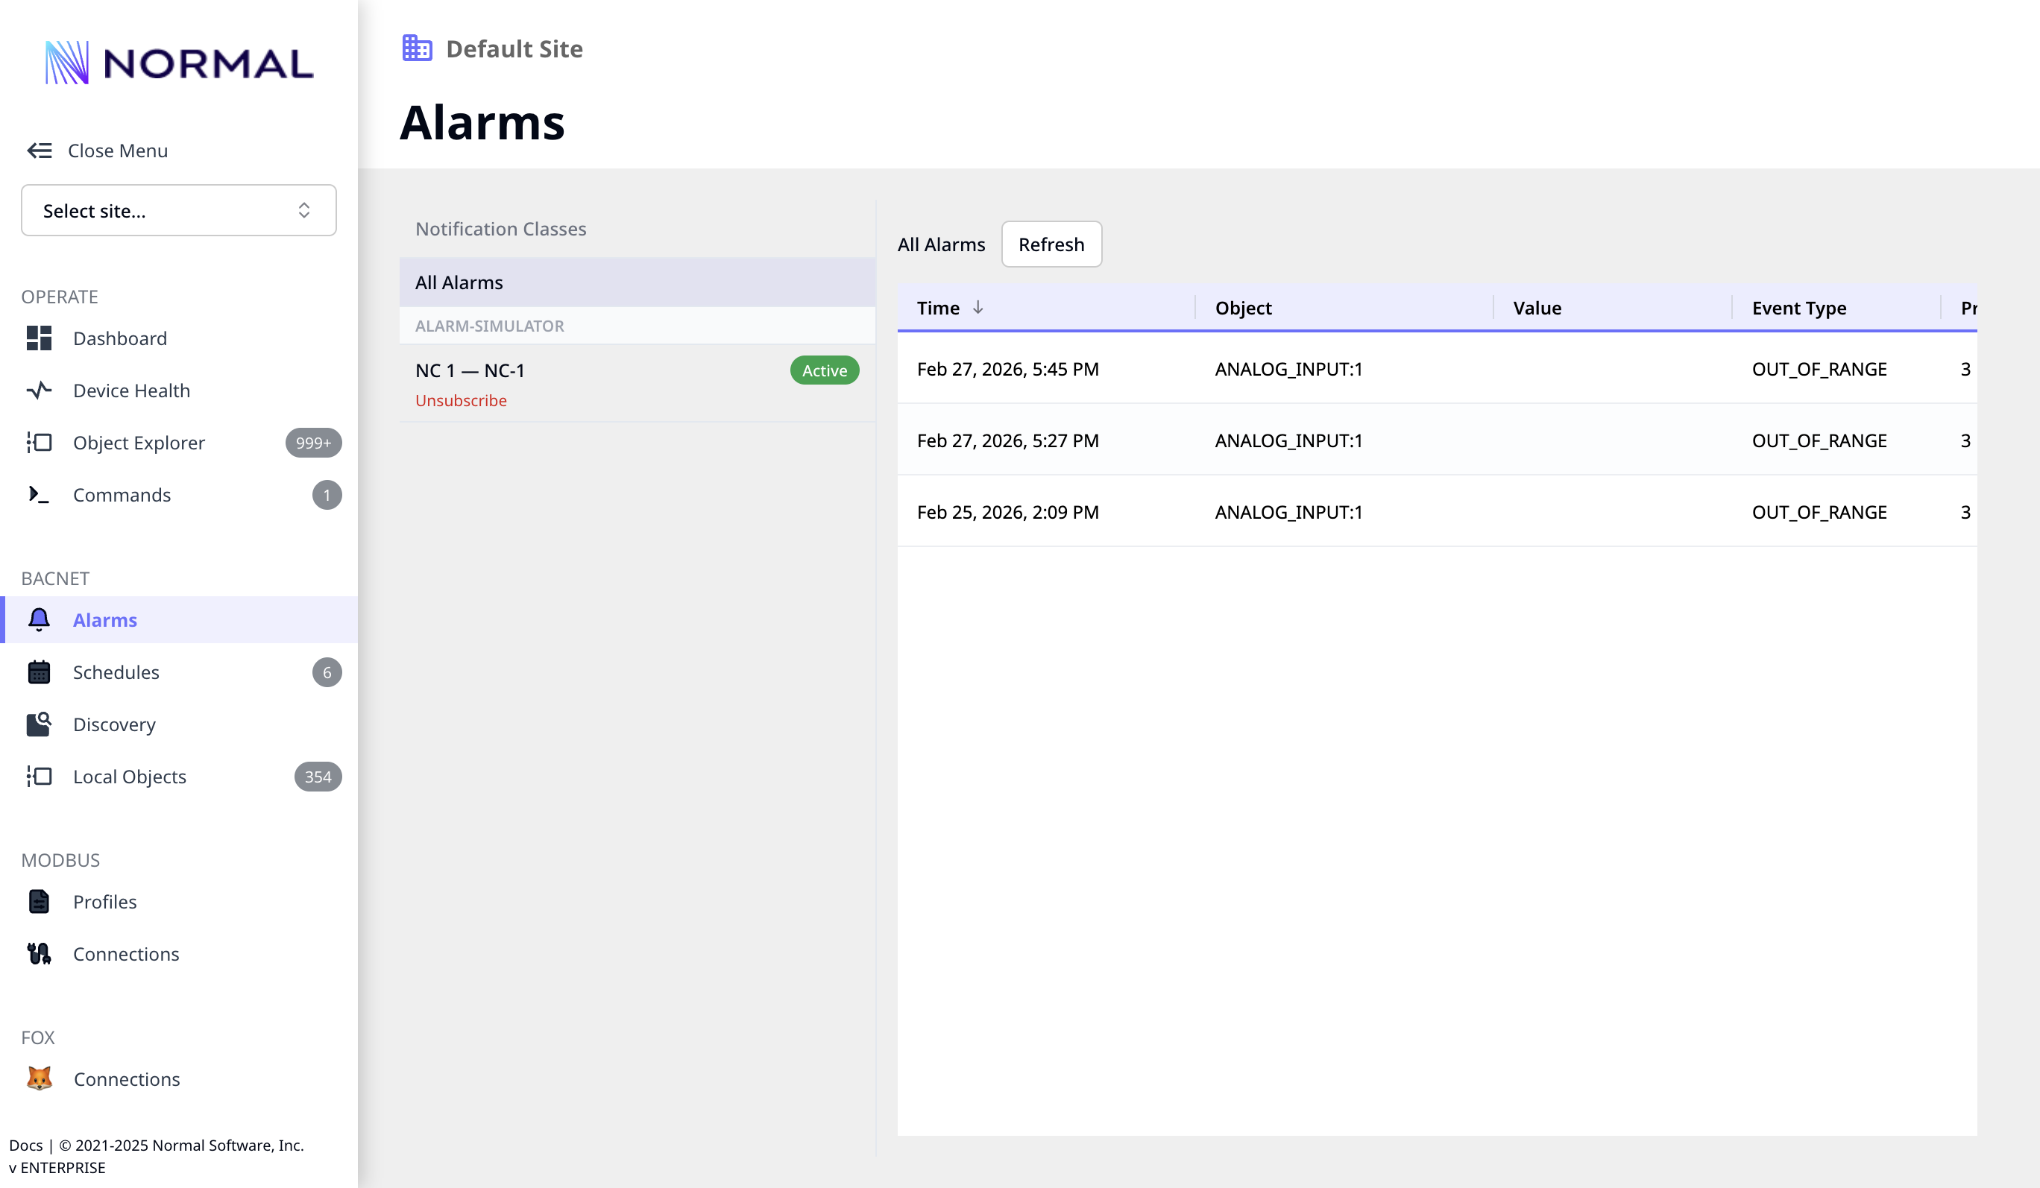Click the Fox Connections fox icon
The width and height of the screenshot is (2040, 1188).
pos(39,1078)
